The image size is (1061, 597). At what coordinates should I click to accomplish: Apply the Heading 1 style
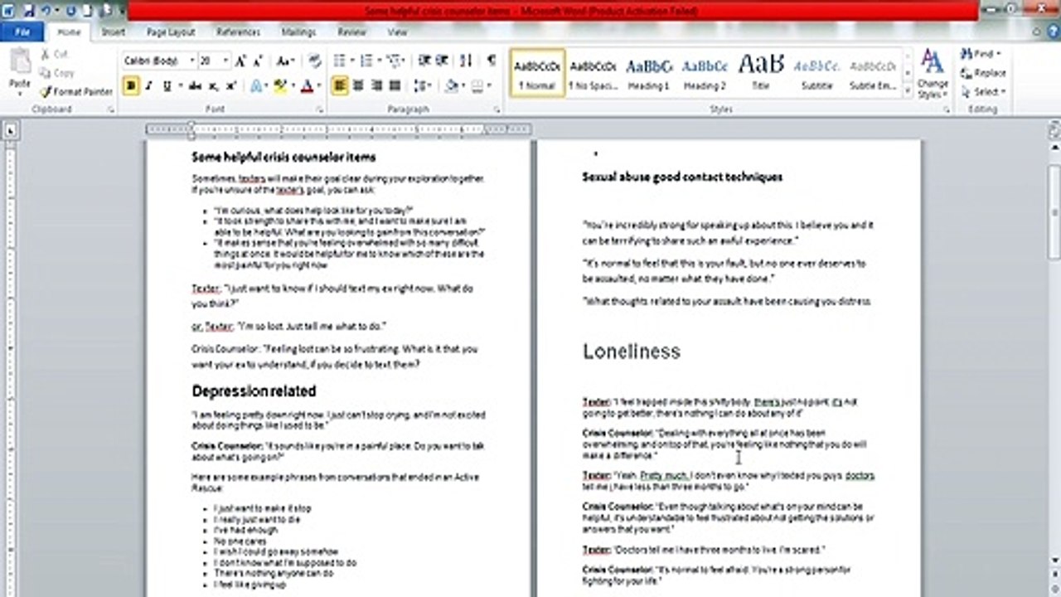pos(648,73)
